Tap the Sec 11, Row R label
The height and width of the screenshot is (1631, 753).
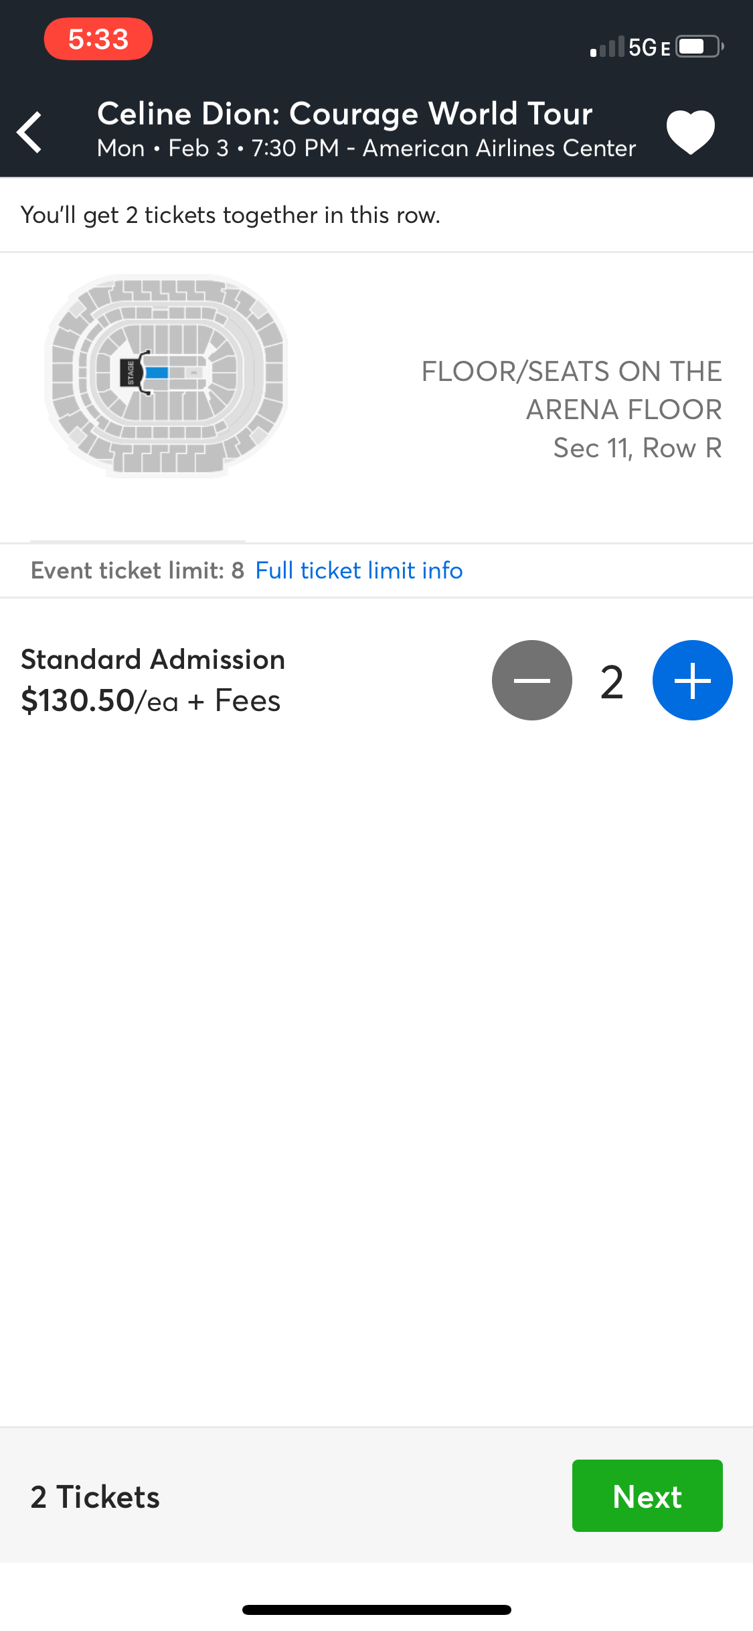637,448
